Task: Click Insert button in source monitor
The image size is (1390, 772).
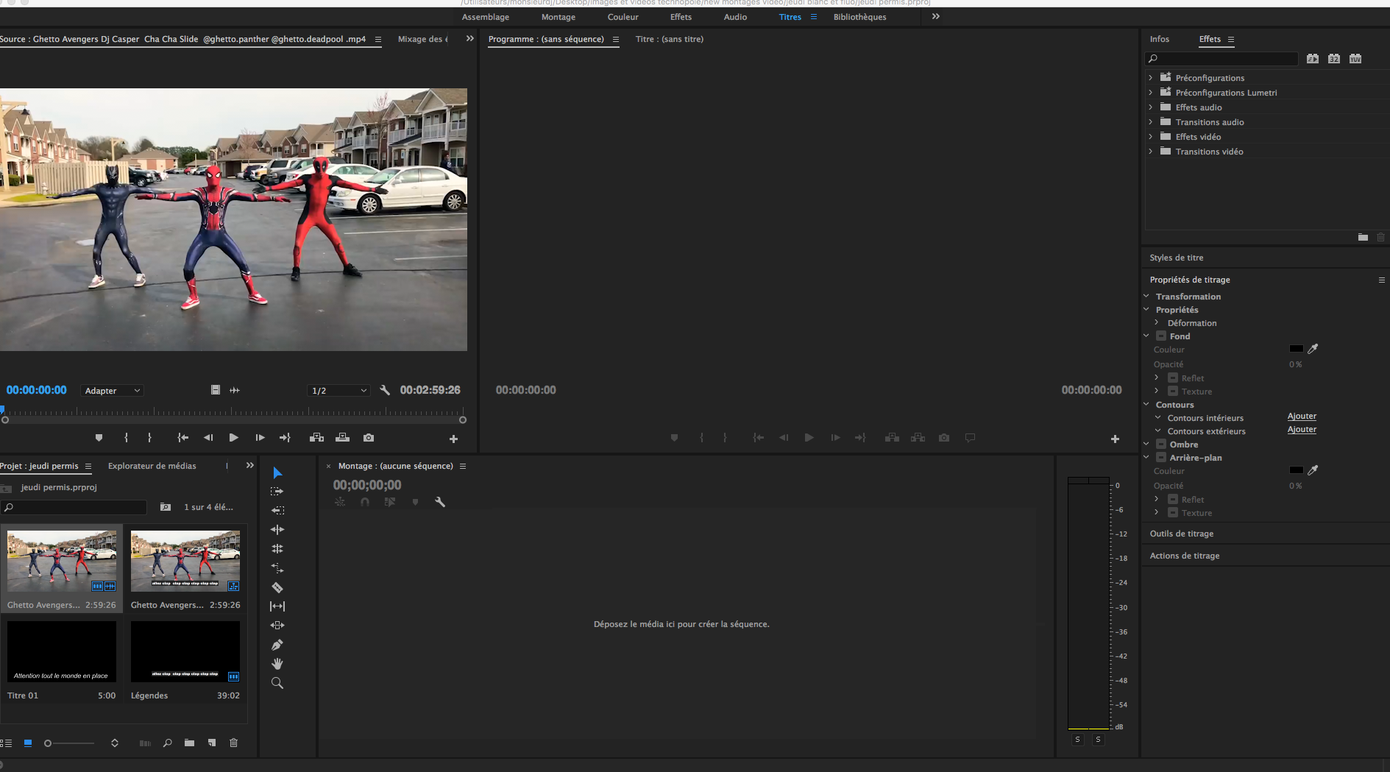Action: pos(316,437)
